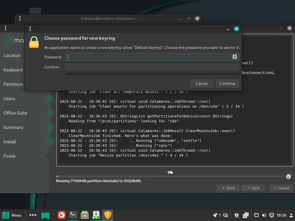
Task: Click the power manager display tray icon
Action: (x=271, y=215)
